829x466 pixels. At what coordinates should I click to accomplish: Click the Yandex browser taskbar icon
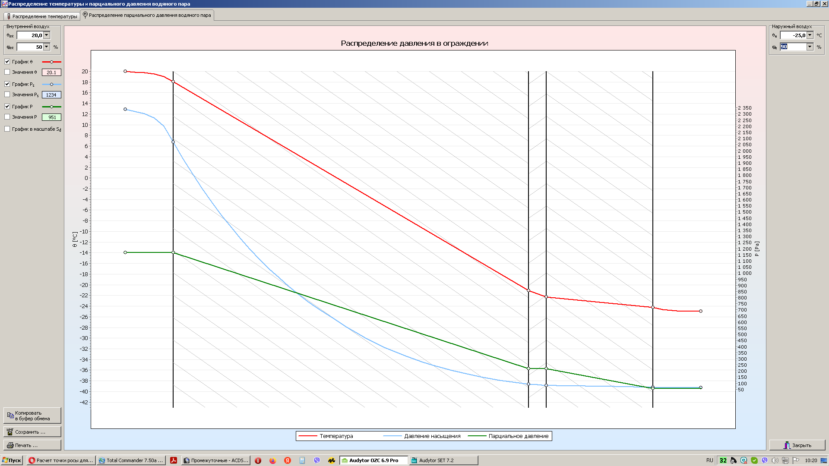coord(288,460)
